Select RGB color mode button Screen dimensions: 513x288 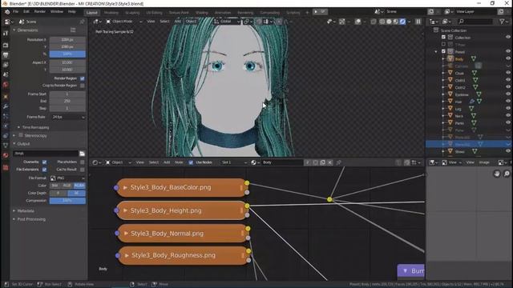67,186
